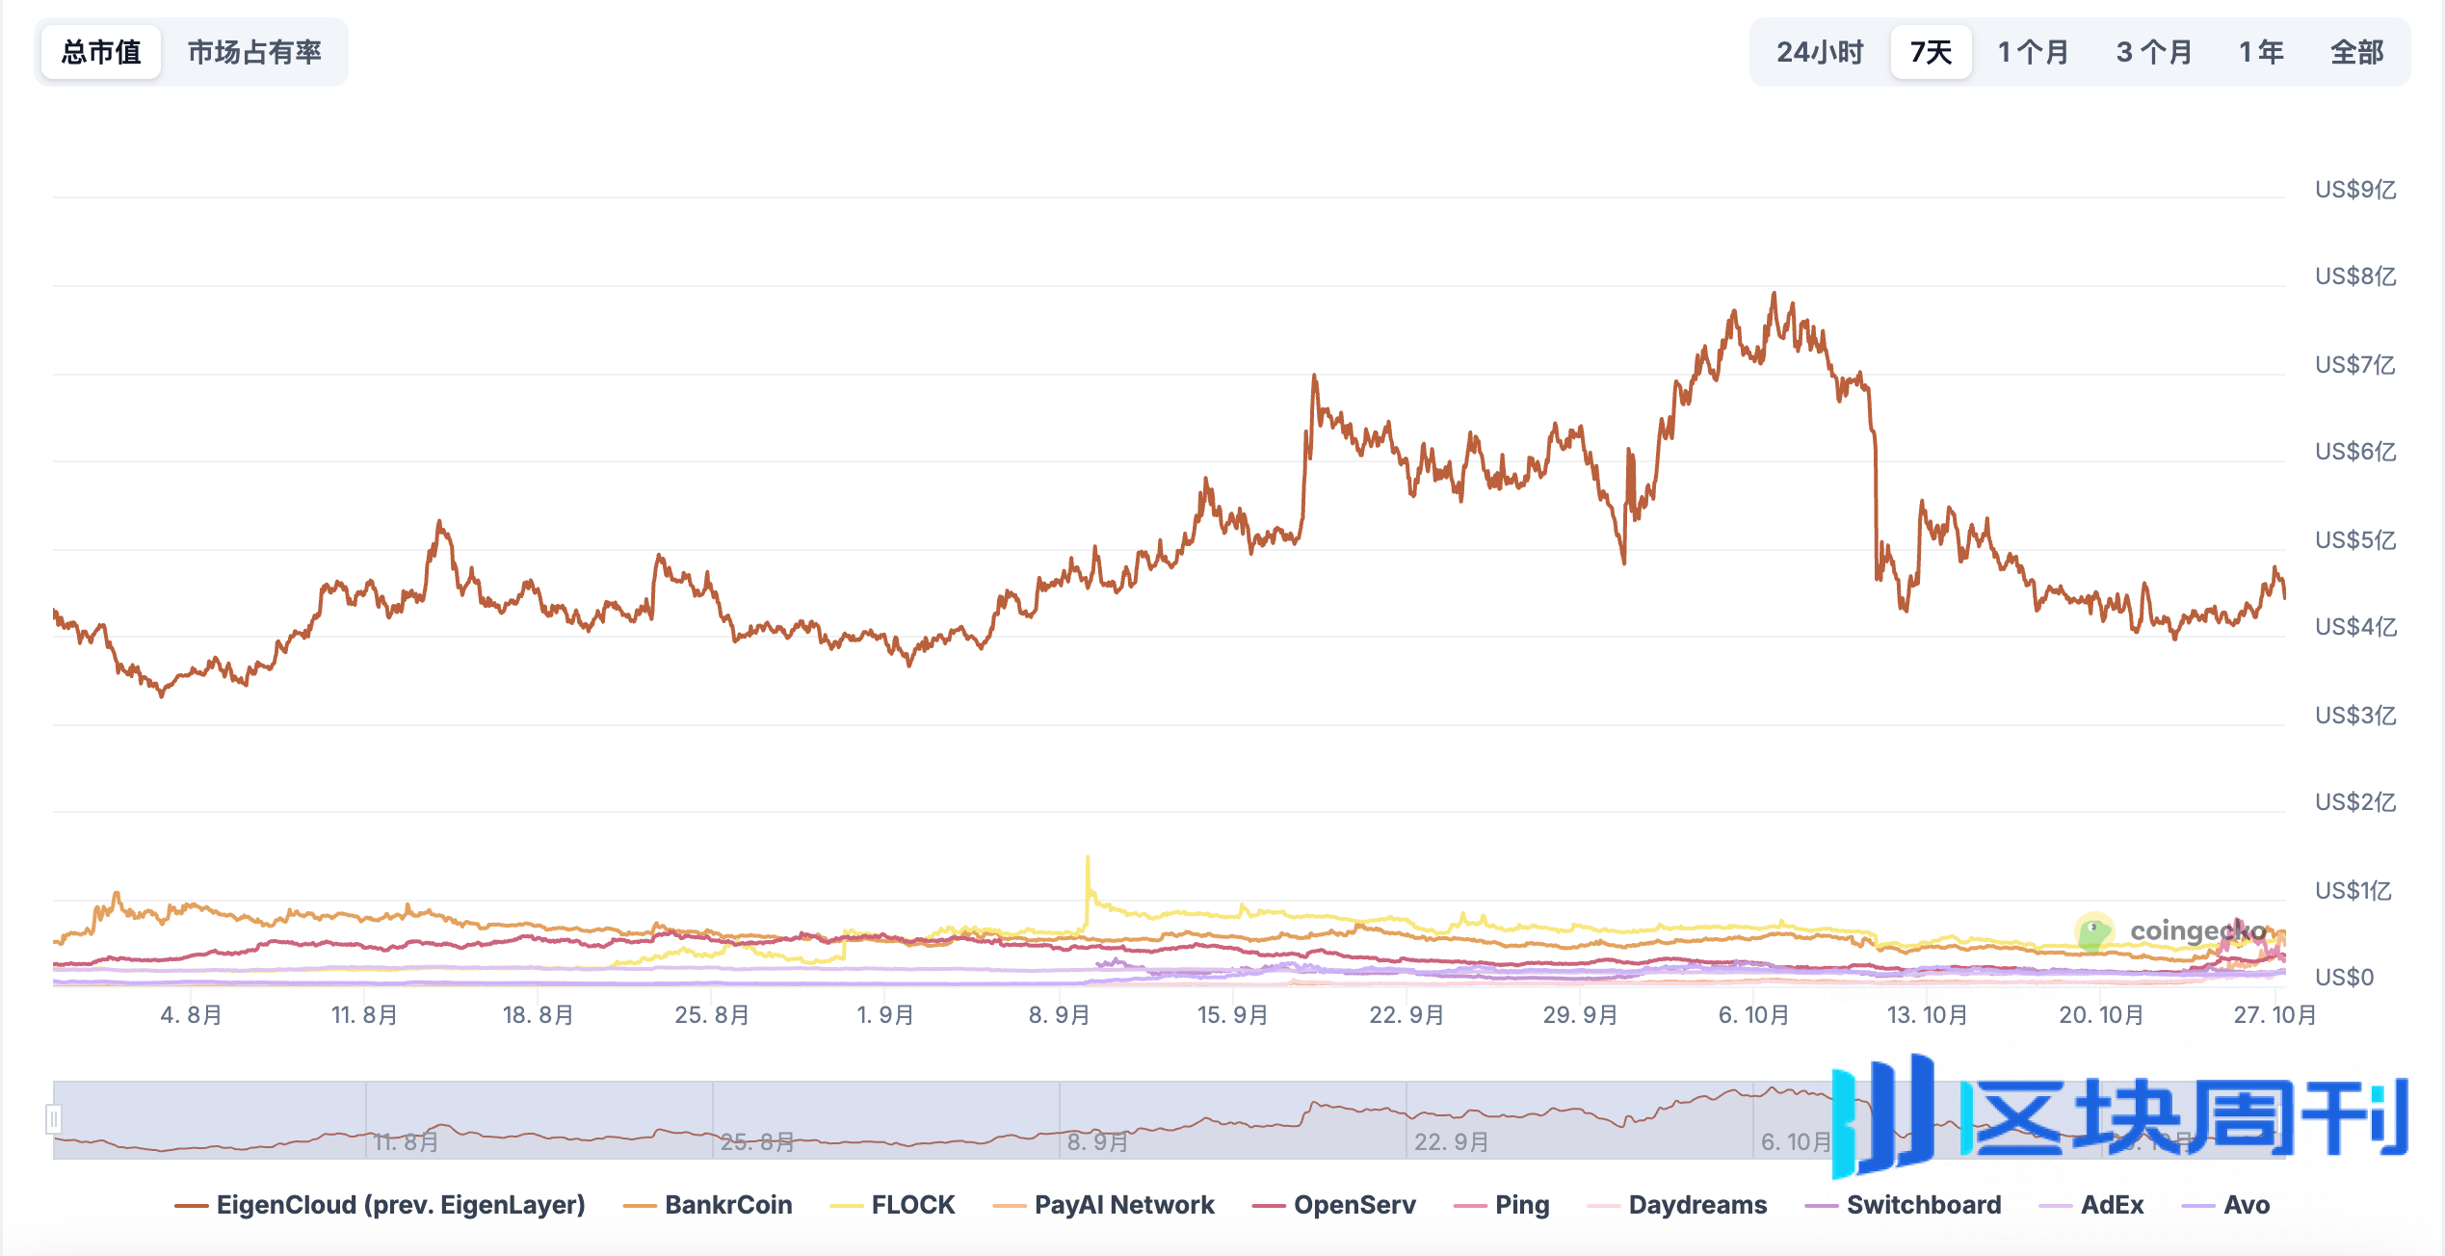The image size is (2445, 1256).
Task: Toggle AdEx series in the legend
Action: (2112, 1205)
